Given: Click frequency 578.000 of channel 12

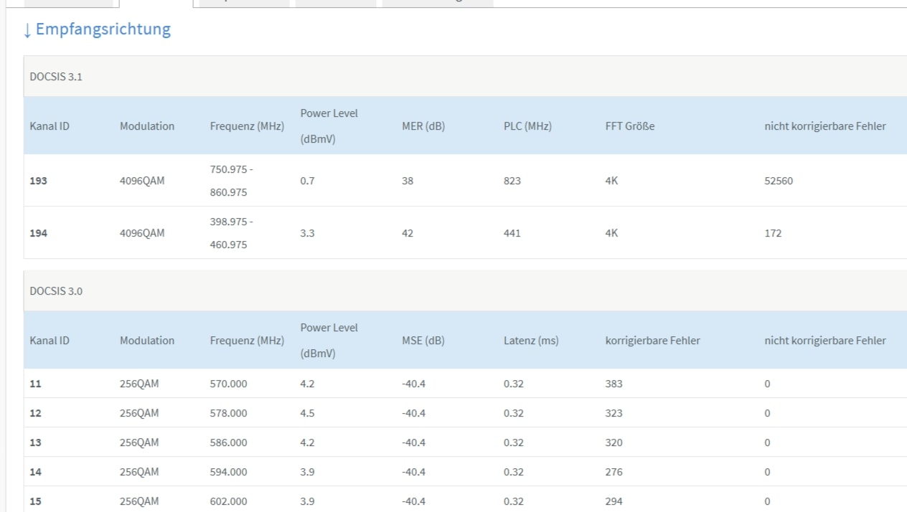Looking at the screenshot, I should tap(228, 413).
